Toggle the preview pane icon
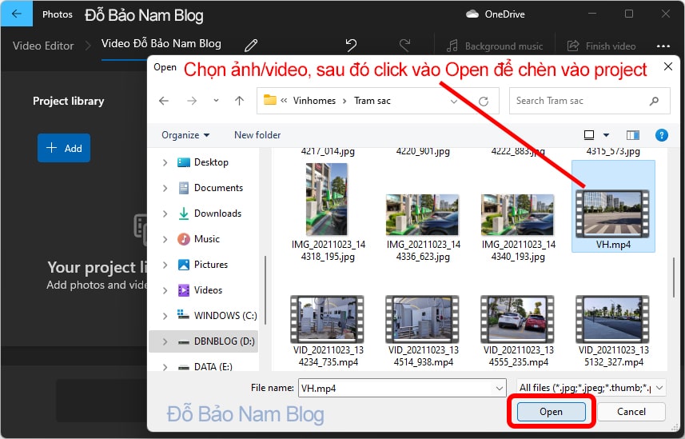685x439 pixels. point(632,135)
